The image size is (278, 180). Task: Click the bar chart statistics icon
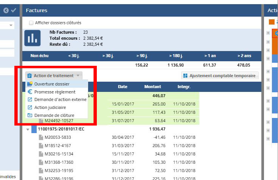(x=33, y=38)
